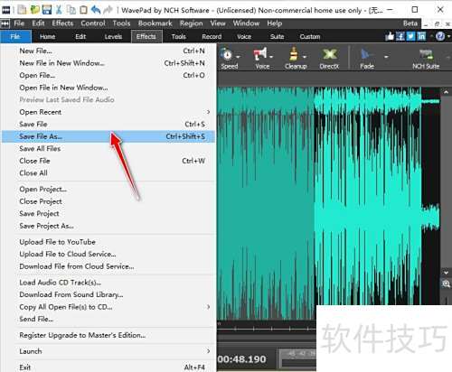Click the LinkedIn share icon

[x=421, y=36]
